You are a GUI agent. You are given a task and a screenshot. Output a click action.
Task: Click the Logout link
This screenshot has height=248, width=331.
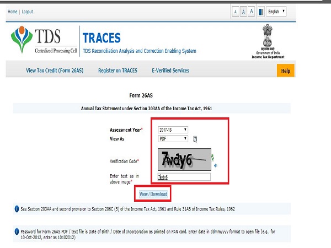(x=27, y=12)
